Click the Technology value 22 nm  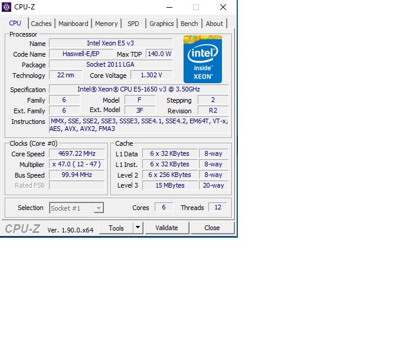tap(66, 75)
